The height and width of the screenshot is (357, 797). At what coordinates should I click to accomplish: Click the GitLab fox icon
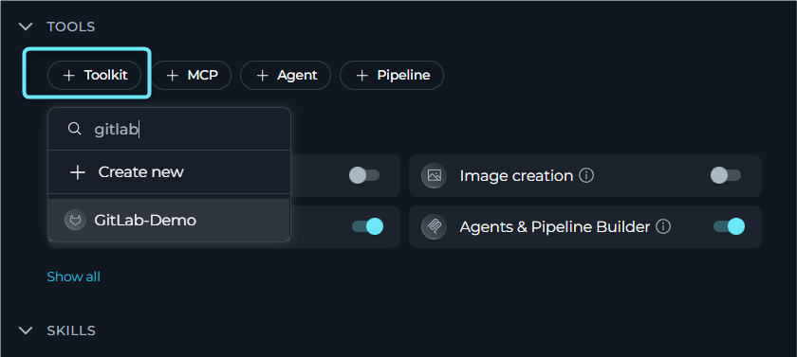point(75,220)
